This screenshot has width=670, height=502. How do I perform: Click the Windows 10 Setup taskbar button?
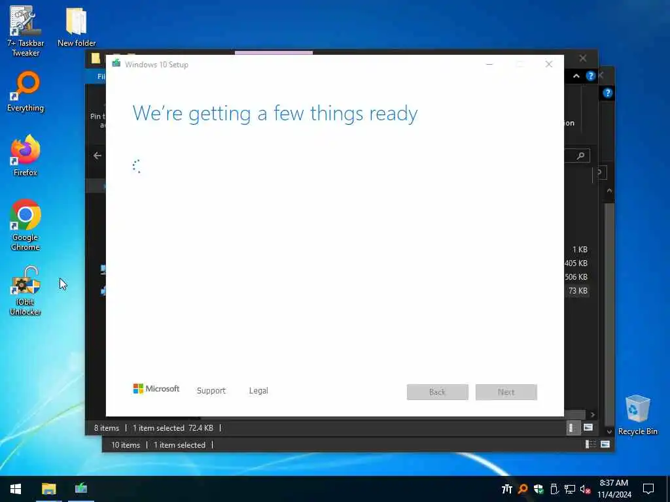[x=81, y=489]
